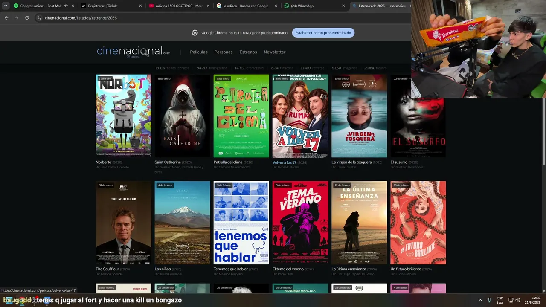
Task: Close the la odisea Google search tab
Action: [276, 6]
